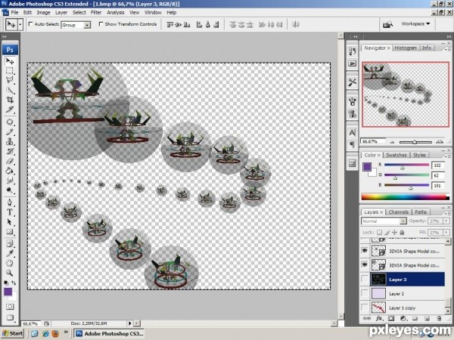The image size is (454, 340).
Task: Show Layer 2 visibility
Action: click(x=365, y=294)
